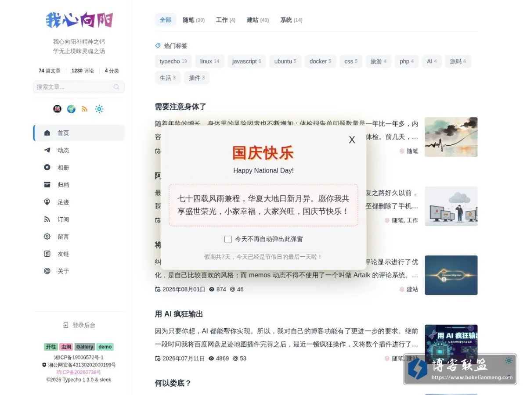This screenshot has height=395, width=527.
Task: Select the ubuntu 5 tag
Action: click(x=285, y=61)
